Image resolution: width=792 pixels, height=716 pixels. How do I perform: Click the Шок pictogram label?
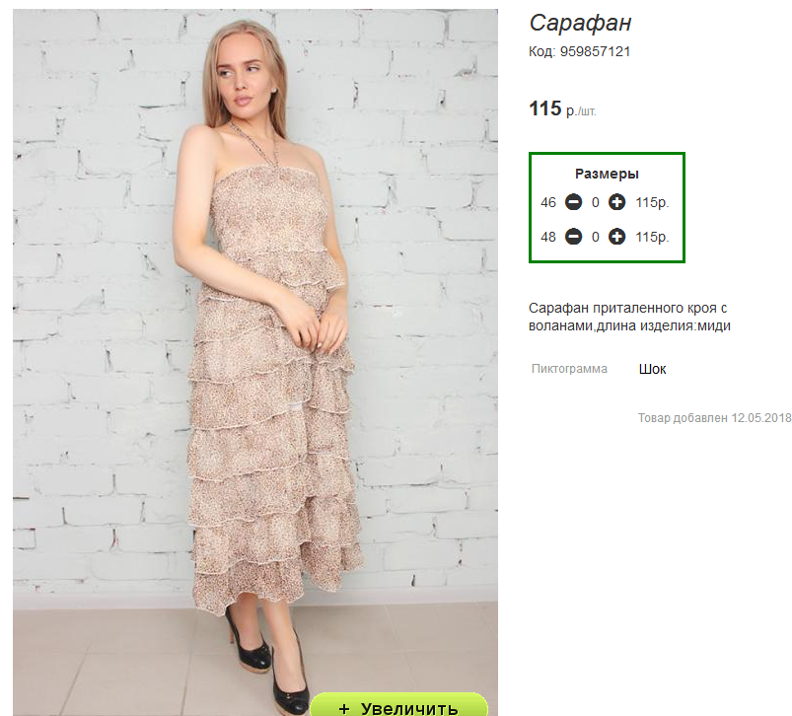coord(652,369)
